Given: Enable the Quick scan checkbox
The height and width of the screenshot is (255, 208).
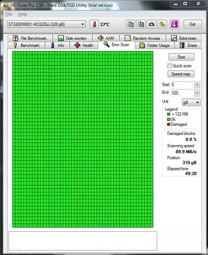Looking at the screenshot, I should click(169, 66).
